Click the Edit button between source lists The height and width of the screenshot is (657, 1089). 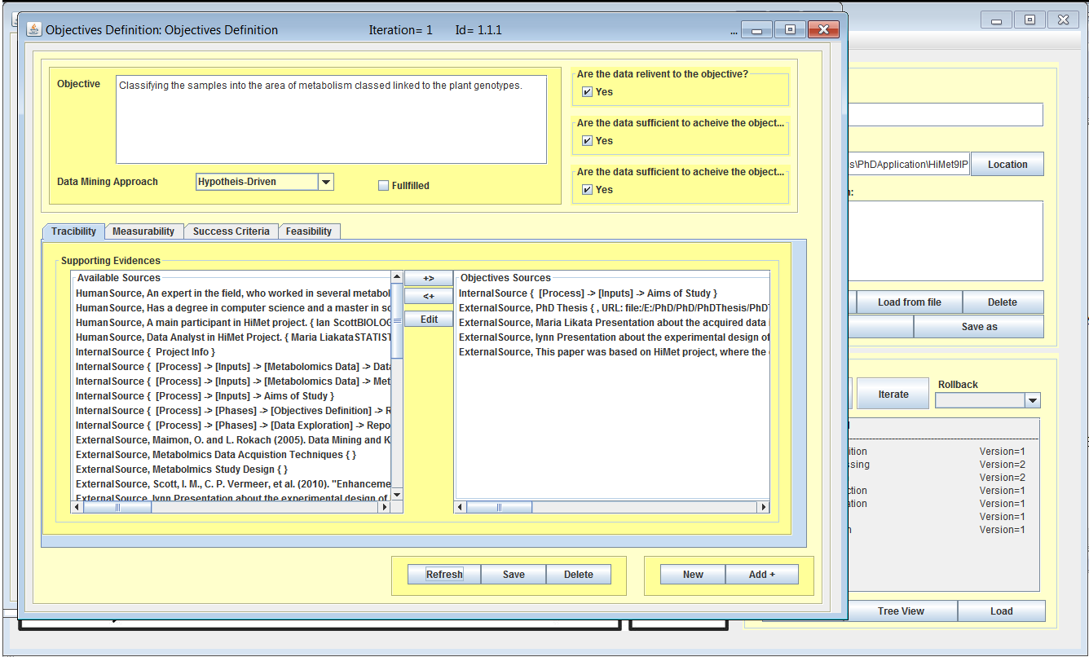429,320
